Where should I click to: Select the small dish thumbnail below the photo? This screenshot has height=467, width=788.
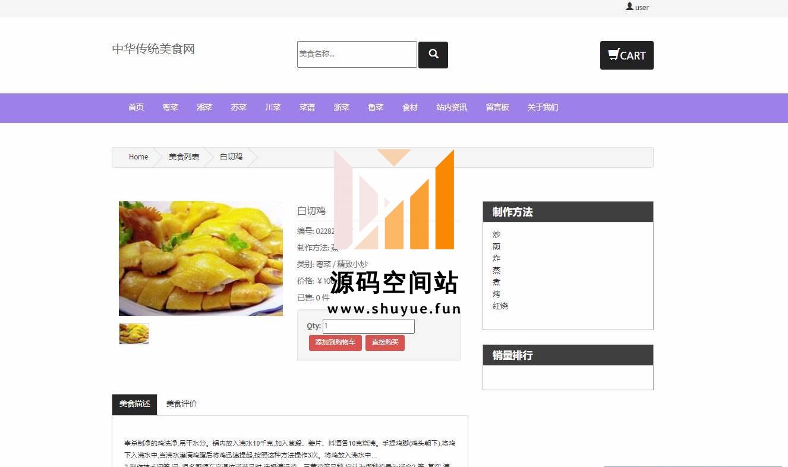point(134,334)
